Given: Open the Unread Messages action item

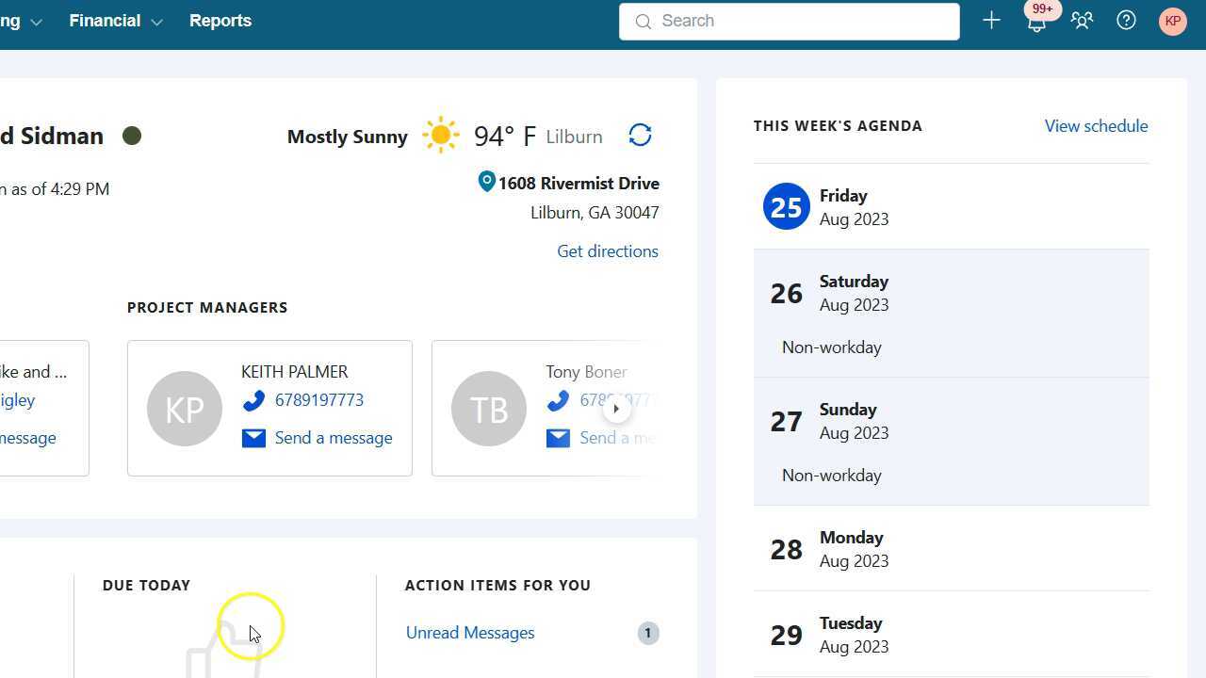Looking at the screenshot, I should click(470, 633).
